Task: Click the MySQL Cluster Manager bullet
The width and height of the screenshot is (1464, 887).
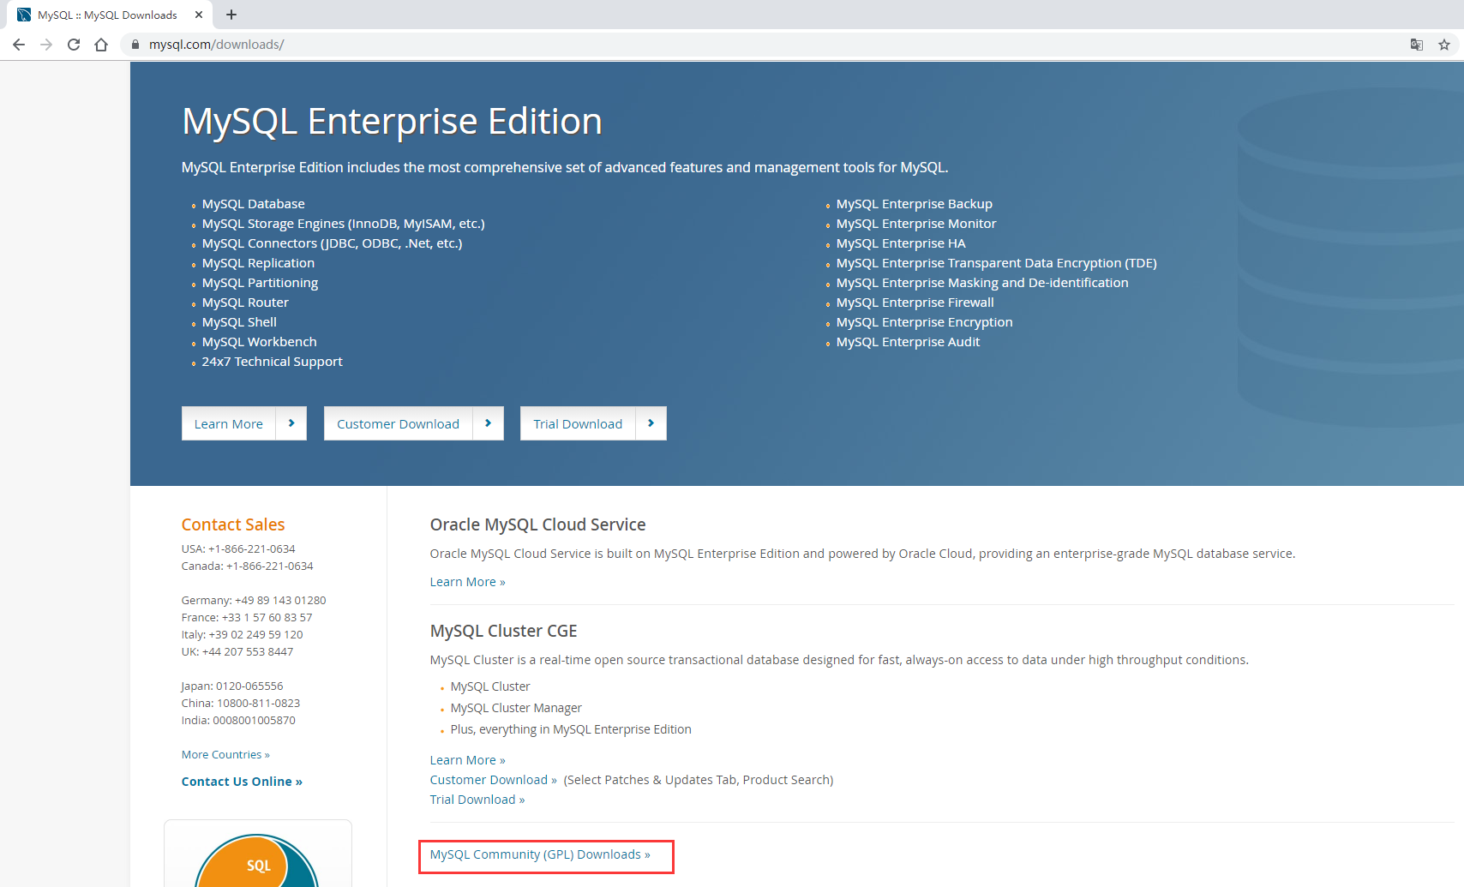Action: (x=516, y=708)
